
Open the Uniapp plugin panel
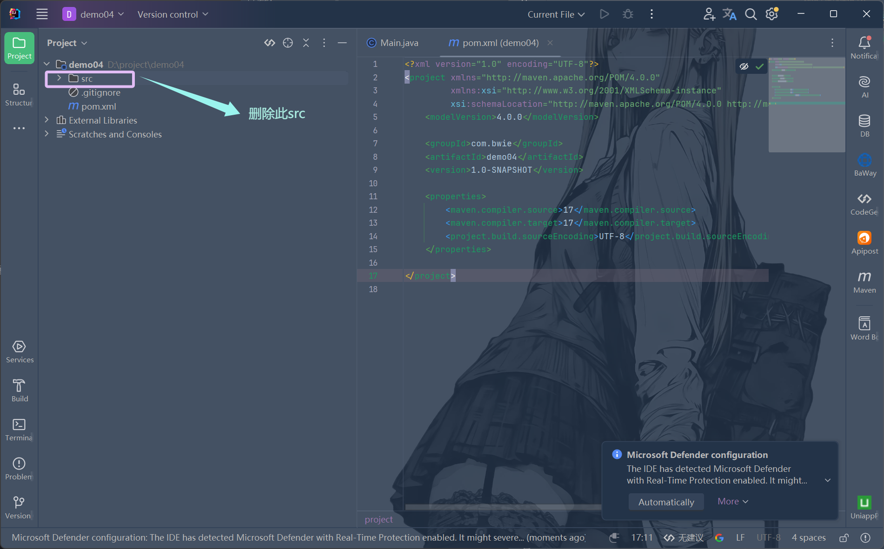(864, 508)
